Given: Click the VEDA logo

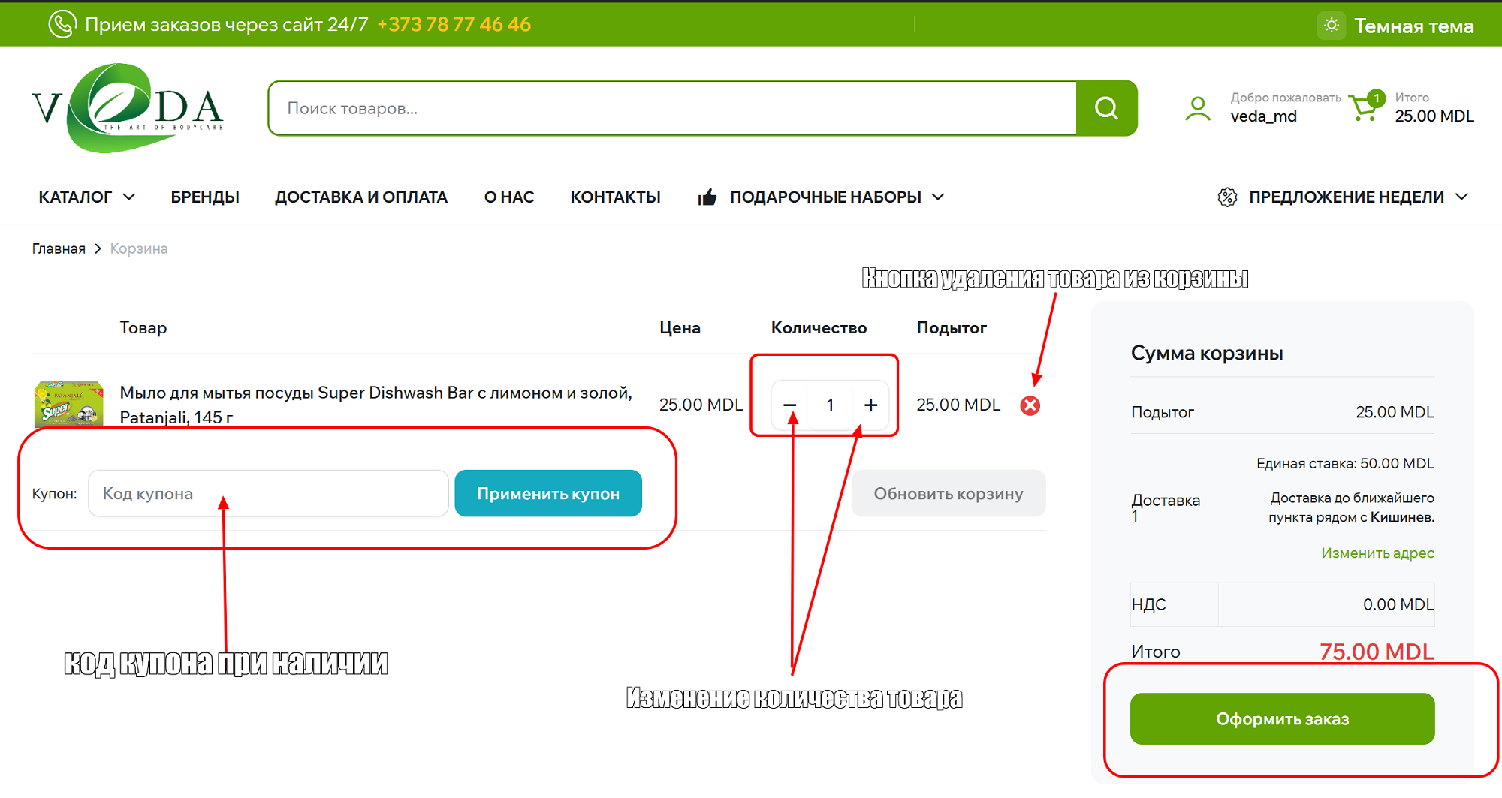Looking at the screenshot, I should [x=127, y=108].
